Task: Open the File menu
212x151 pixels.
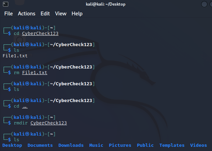Action: coord(8,14)
